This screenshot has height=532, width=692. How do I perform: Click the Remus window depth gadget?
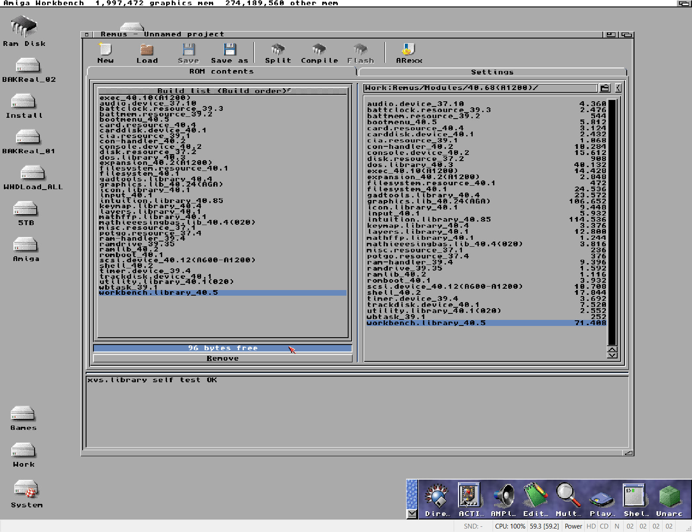click(x=627, y=35)
